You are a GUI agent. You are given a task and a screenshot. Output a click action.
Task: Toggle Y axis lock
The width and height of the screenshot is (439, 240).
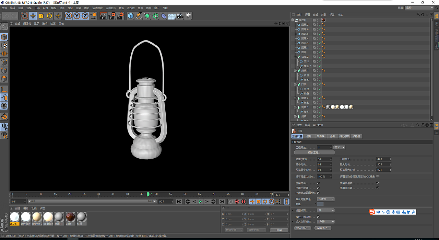click(77, 16)
